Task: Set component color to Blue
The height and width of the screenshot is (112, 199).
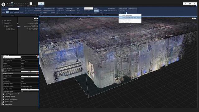Action: tap(7, 12)
